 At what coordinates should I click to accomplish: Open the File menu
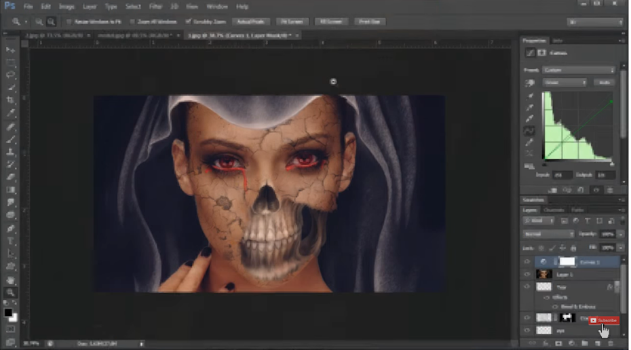click(28, 7)
